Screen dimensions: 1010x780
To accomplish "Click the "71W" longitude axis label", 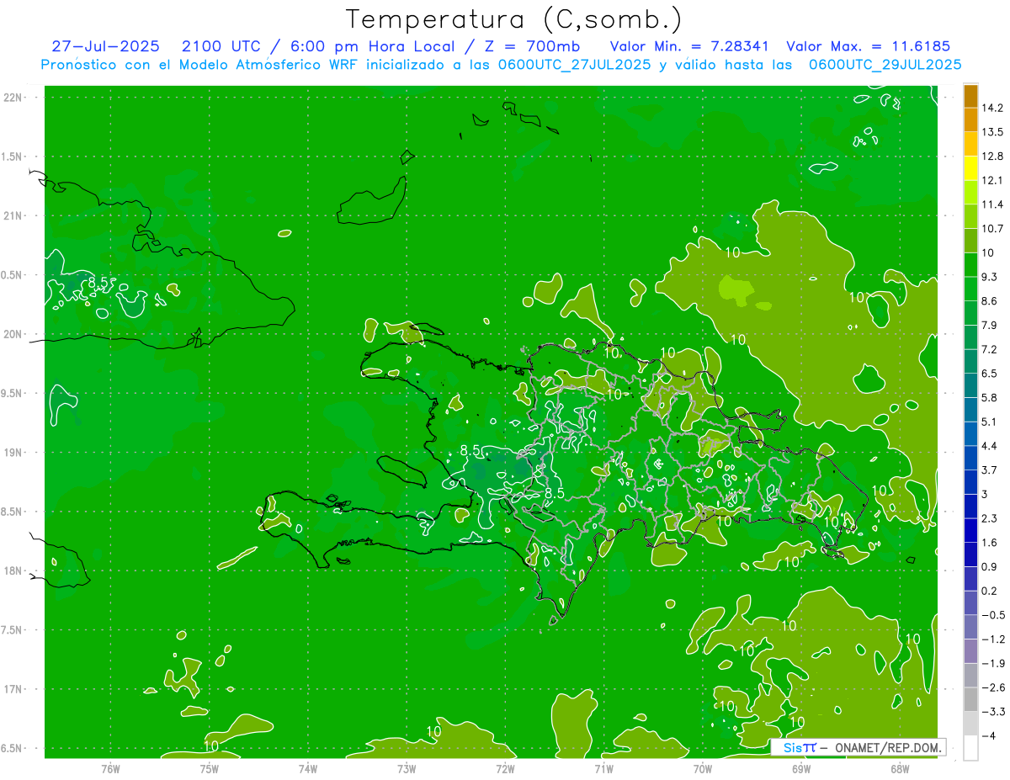I will (x=603, y=768).
